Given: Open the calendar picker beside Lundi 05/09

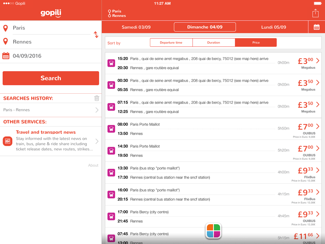Looking at the screenshot, I should (x=317, y=27).
